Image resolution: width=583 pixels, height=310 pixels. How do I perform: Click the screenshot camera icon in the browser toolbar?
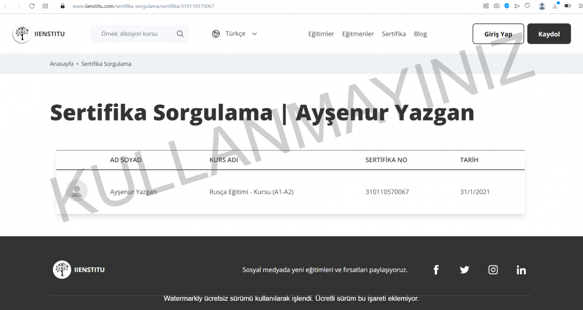coord(496,6)
